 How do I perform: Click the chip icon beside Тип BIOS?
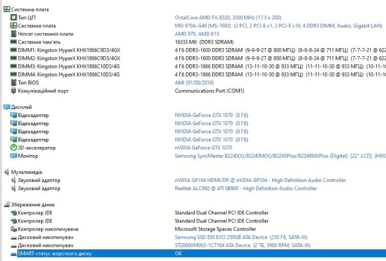(14, 83)
